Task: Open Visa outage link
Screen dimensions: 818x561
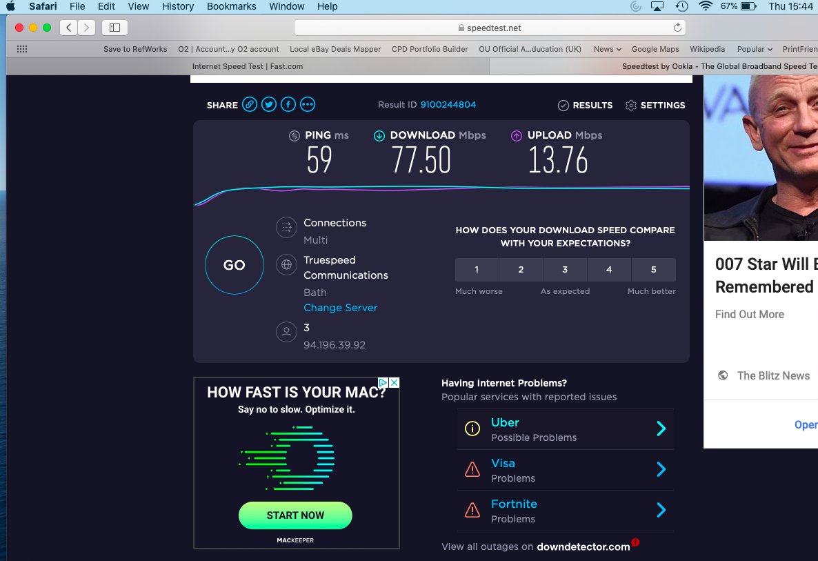Action: tap(503, 464)
